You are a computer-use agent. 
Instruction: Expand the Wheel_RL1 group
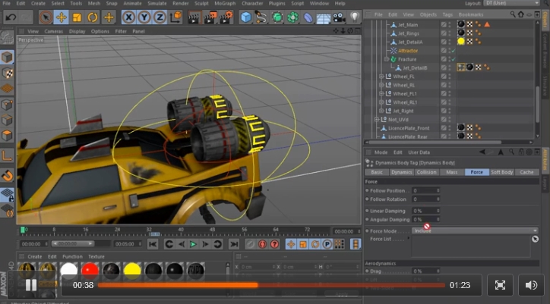[381, 102]
